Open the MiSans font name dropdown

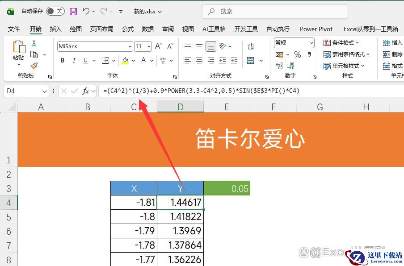click(x=130, y=46)
